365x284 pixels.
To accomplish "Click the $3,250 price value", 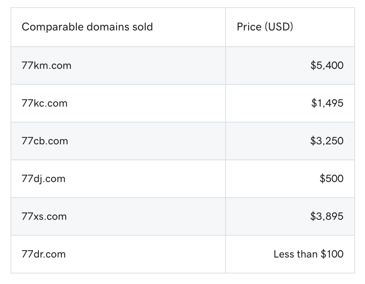I will 327,141.
